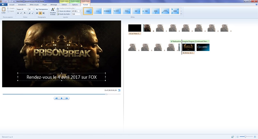Open the Options tab under Outils audio
Viewport: 258px width, 139px height.
pyautogui.click(x=75, y=5)
